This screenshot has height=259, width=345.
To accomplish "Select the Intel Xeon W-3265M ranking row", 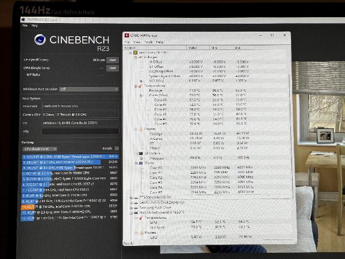I will point(70,162).
